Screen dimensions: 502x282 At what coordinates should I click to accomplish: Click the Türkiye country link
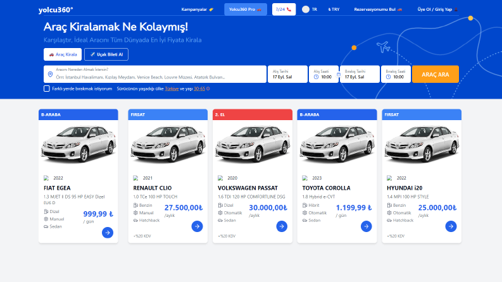pos(172,89)
